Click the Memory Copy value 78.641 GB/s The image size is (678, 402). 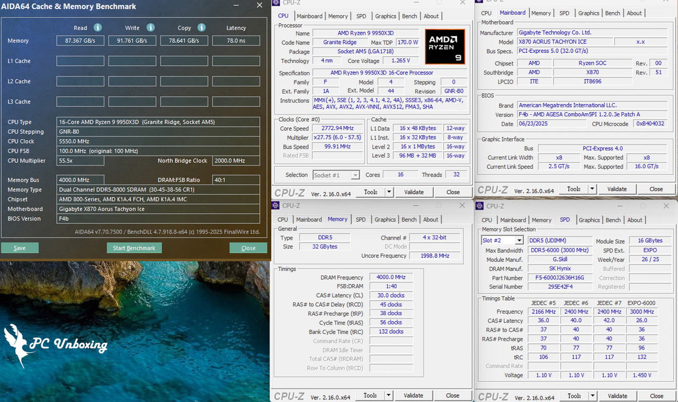pos(184,41)
